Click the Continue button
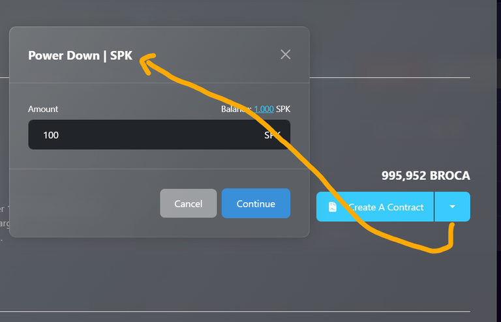The height and width of the screenshot is (322, 501). coord(256,203)
